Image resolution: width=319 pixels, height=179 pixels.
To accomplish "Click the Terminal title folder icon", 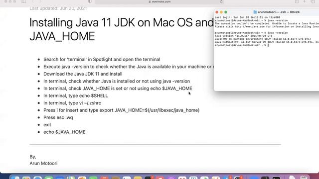I will point(255,12).
